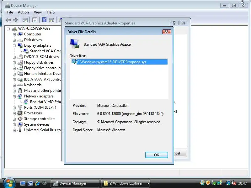Click the Back arrow in Device Manager toolbar
This screenshot has height=188, width=251.
[x=8, y=20]
